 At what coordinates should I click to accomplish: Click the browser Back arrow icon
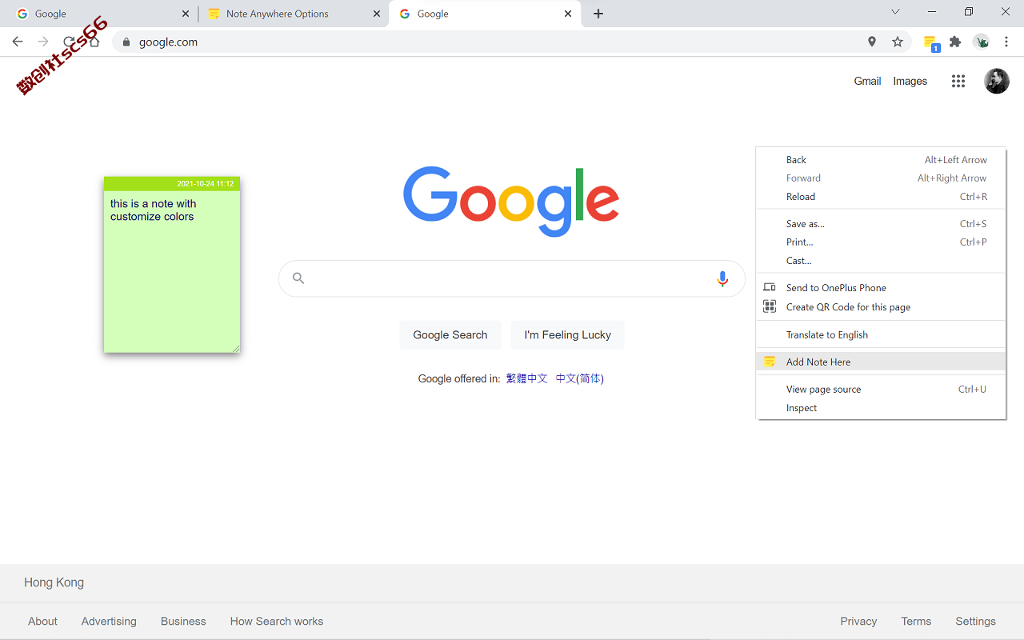[x=18, y=42]
